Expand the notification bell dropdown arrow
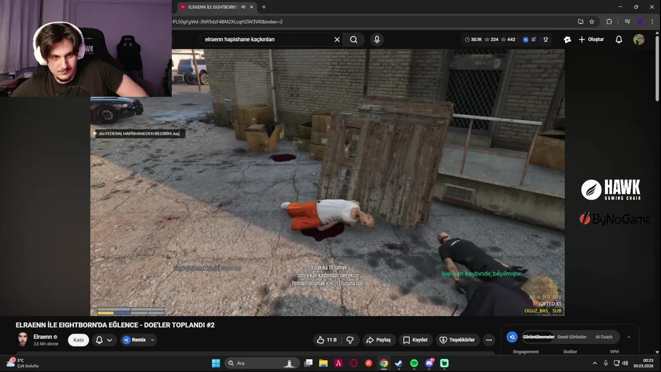This screenshot has width=661, height=372. point(109,340)
